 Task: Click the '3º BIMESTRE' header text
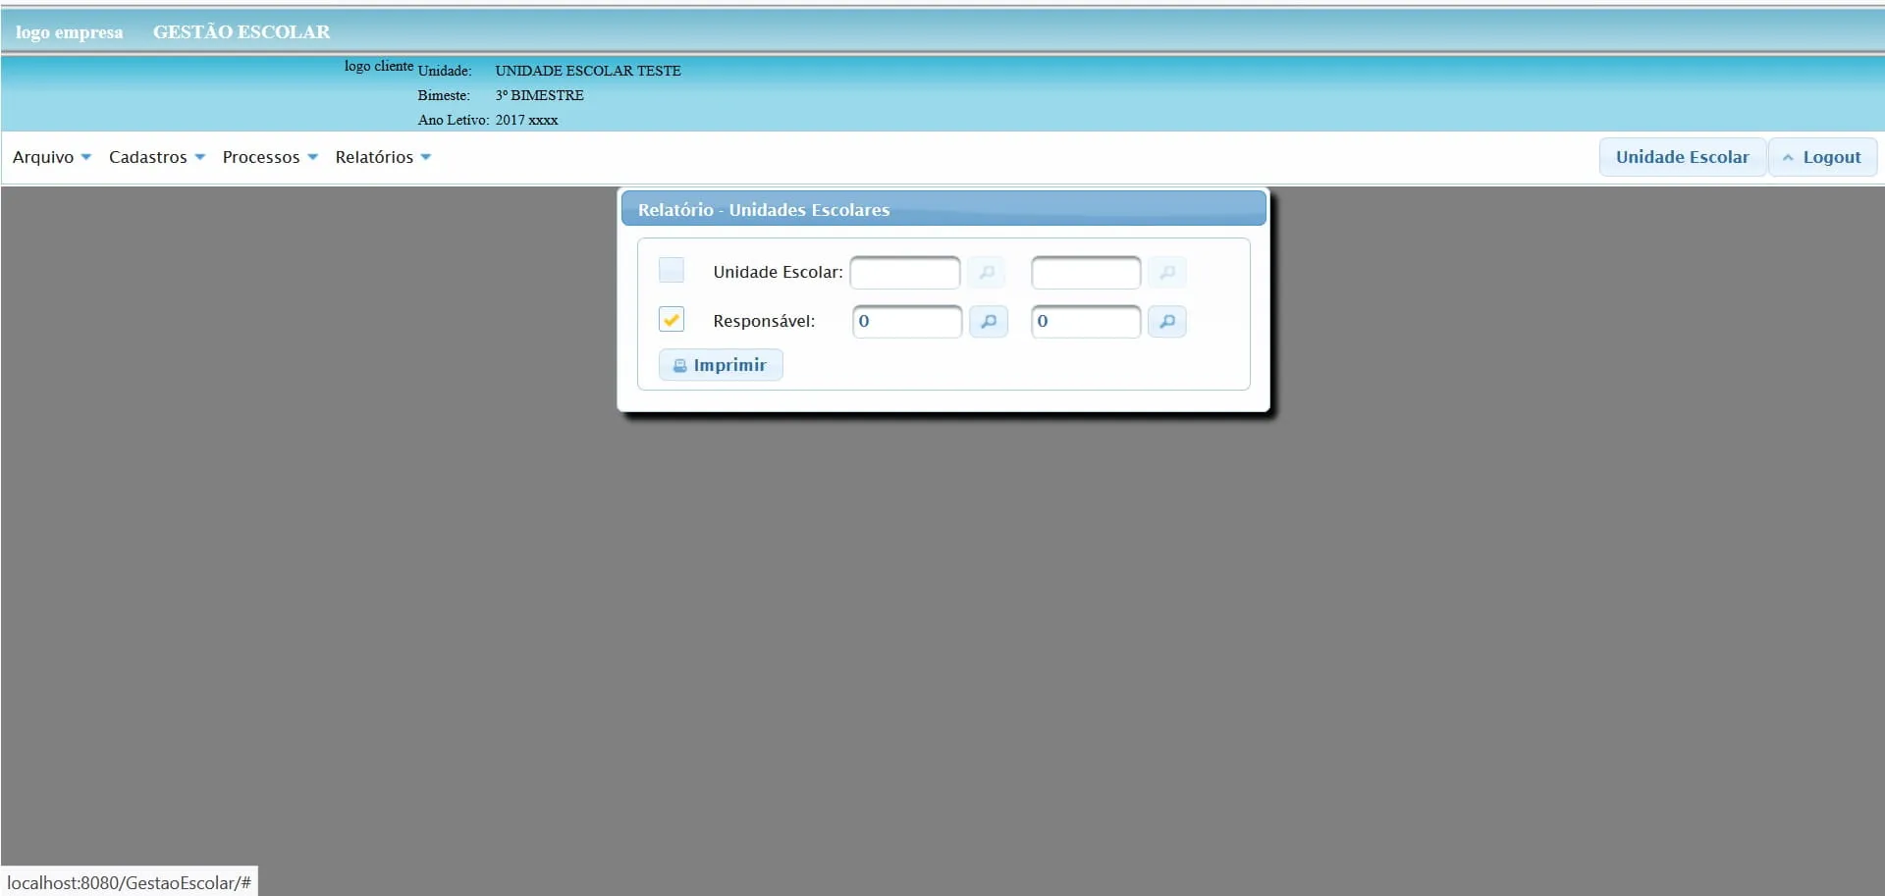click(540, 95)
